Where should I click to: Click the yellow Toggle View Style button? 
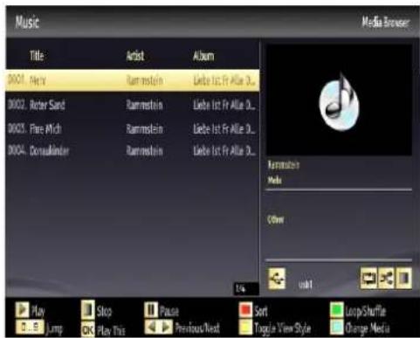245,328
